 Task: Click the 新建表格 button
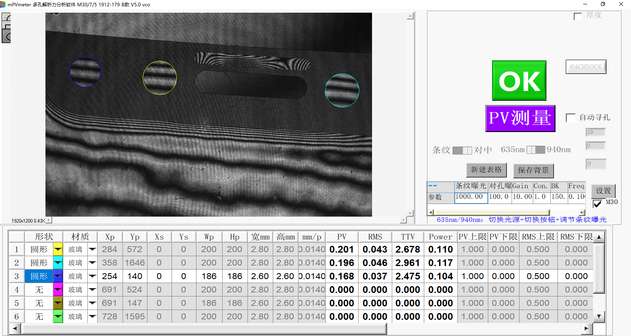click(486, 170)
